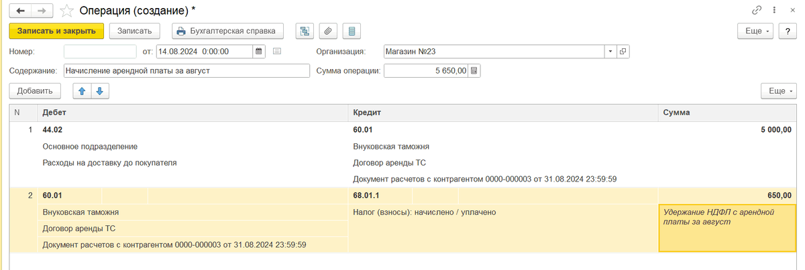Open the comment icon next to date
The height and width of the screenshot is (270, 805).
(277, 52)
